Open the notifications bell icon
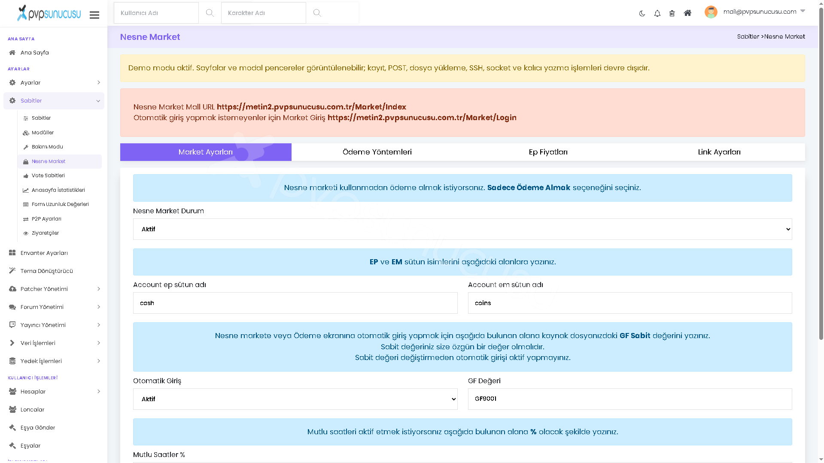This screenshot has width=824, height=463. (657, 13)
